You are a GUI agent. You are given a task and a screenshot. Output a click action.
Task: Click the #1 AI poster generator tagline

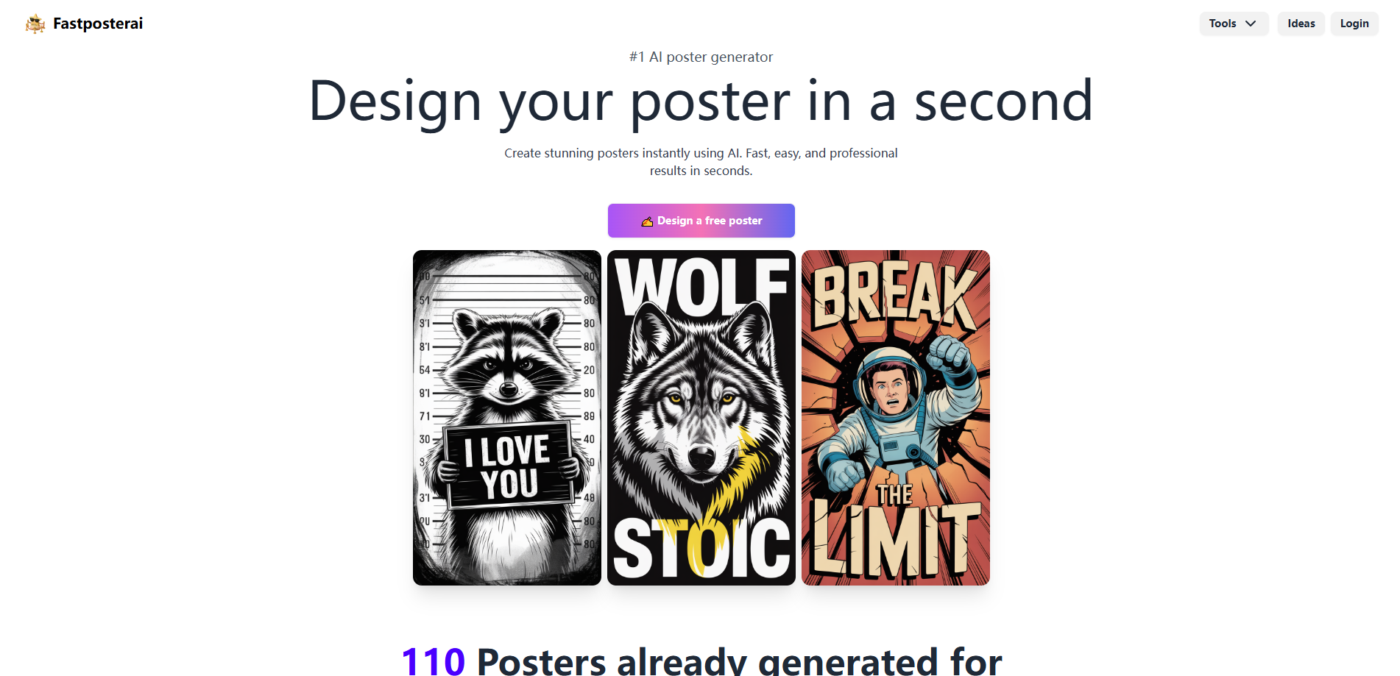pyautogui.click(x=701, y=57)
